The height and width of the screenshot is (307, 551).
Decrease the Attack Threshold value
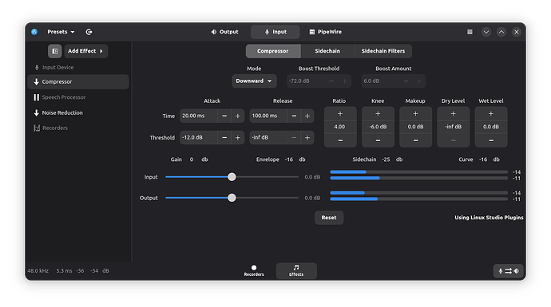tap(224, 138)
